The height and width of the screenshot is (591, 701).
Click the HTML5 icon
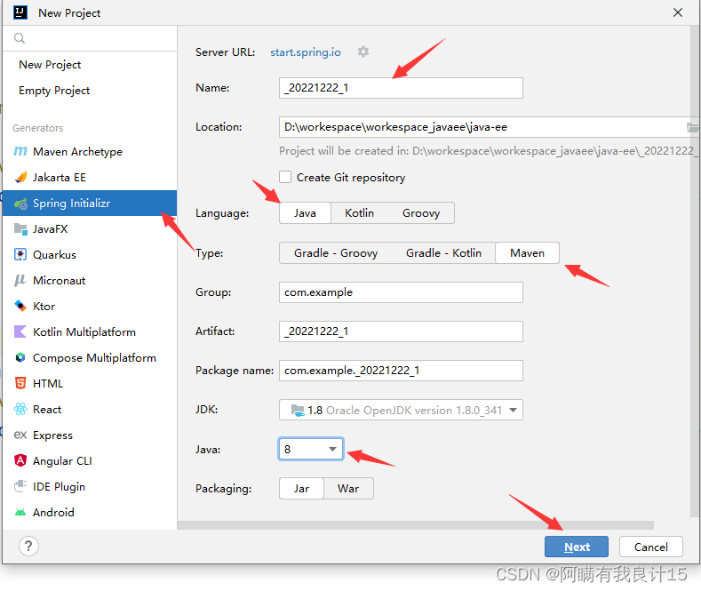click(x=20, y=384)
